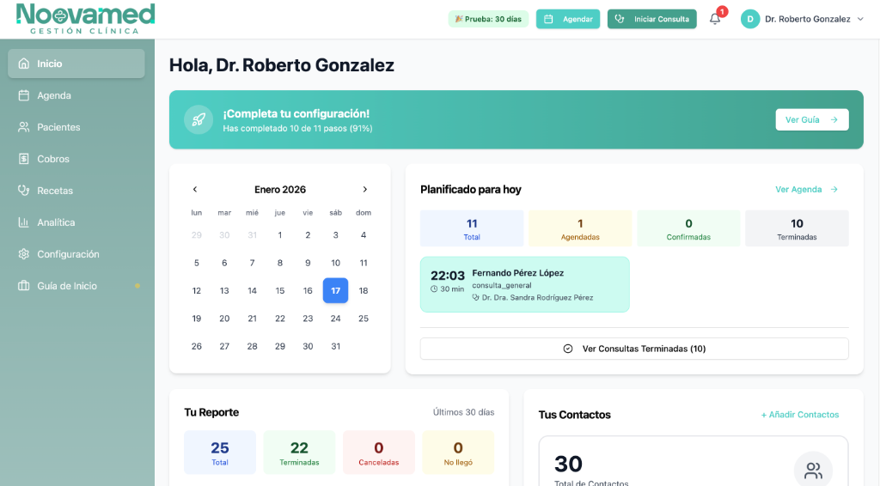This screenshot has width=880, height=486.
Task: Click the 0 Canceladas report tile
Action: (x=379, y=453)
